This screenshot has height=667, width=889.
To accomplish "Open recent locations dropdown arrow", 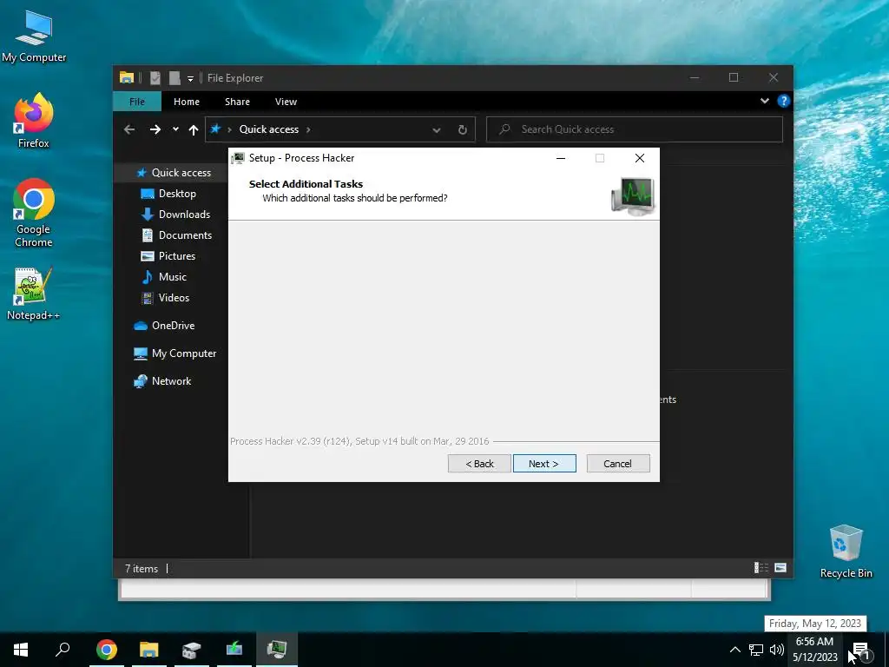I will click(175, 129).
